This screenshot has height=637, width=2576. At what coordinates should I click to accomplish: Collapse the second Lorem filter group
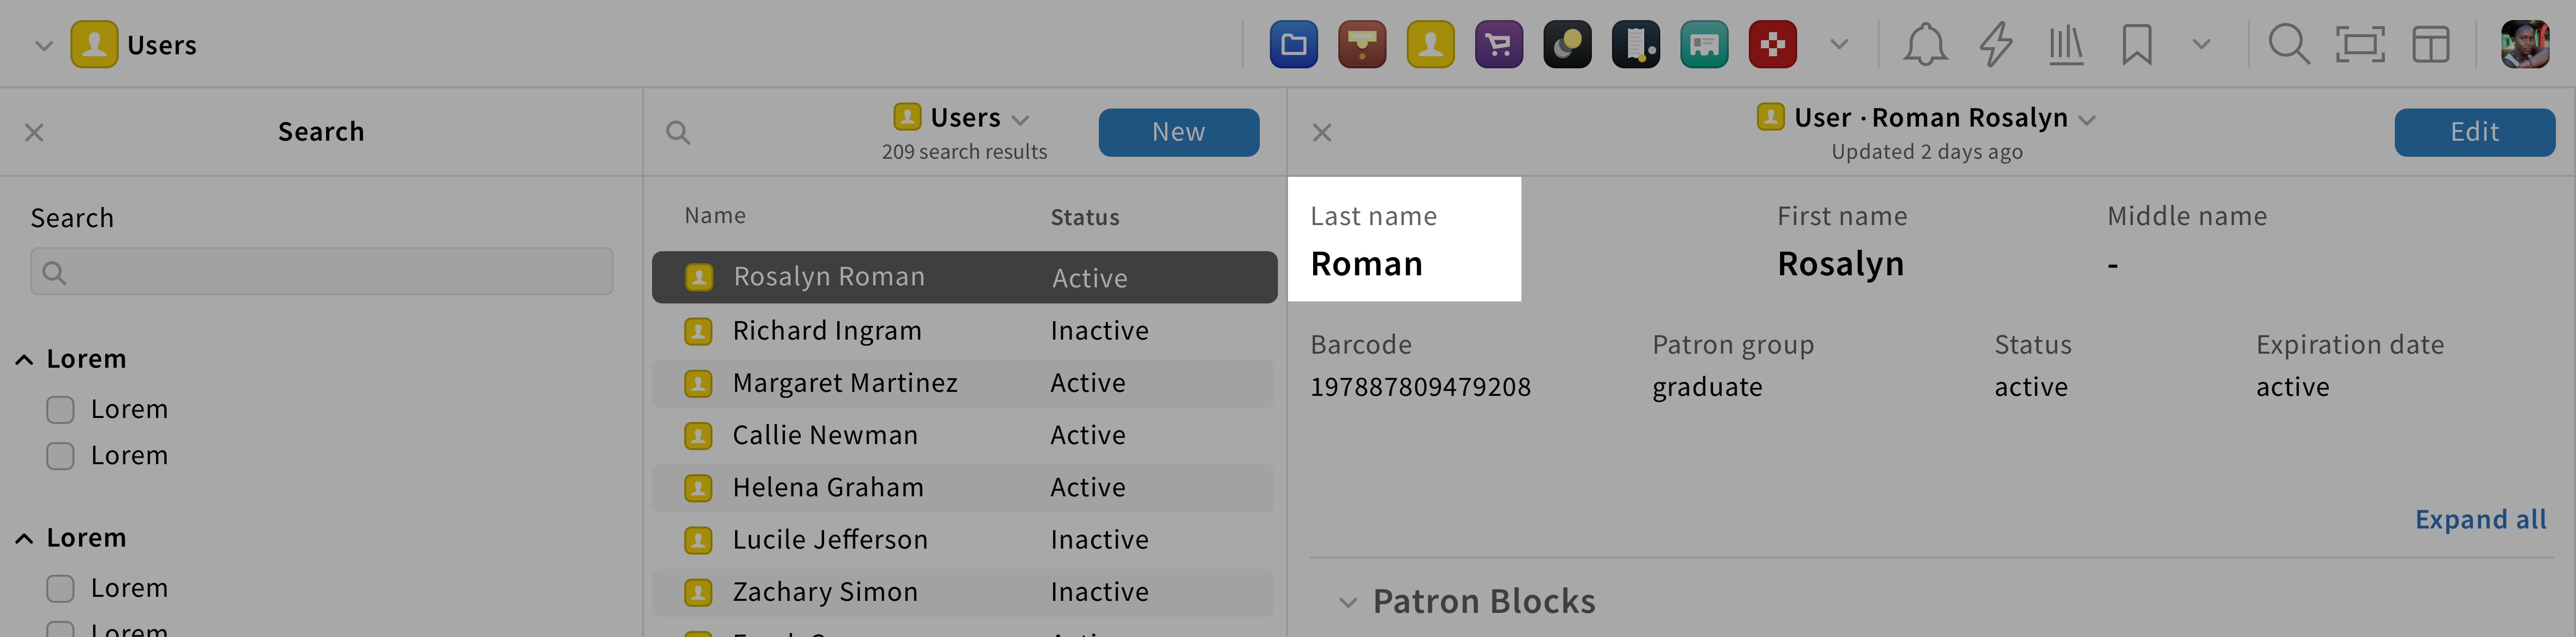pyautogui.click(x=25, y=538)
